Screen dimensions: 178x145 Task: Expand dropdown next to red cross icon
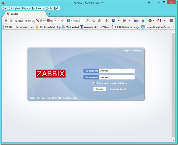pos(130,20)
